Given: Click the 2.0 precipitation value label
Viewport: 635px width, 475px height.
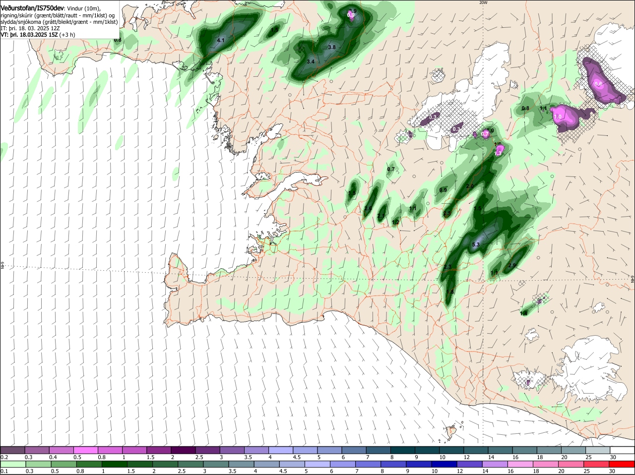Looking at the screenshot, I should (470, 186).
